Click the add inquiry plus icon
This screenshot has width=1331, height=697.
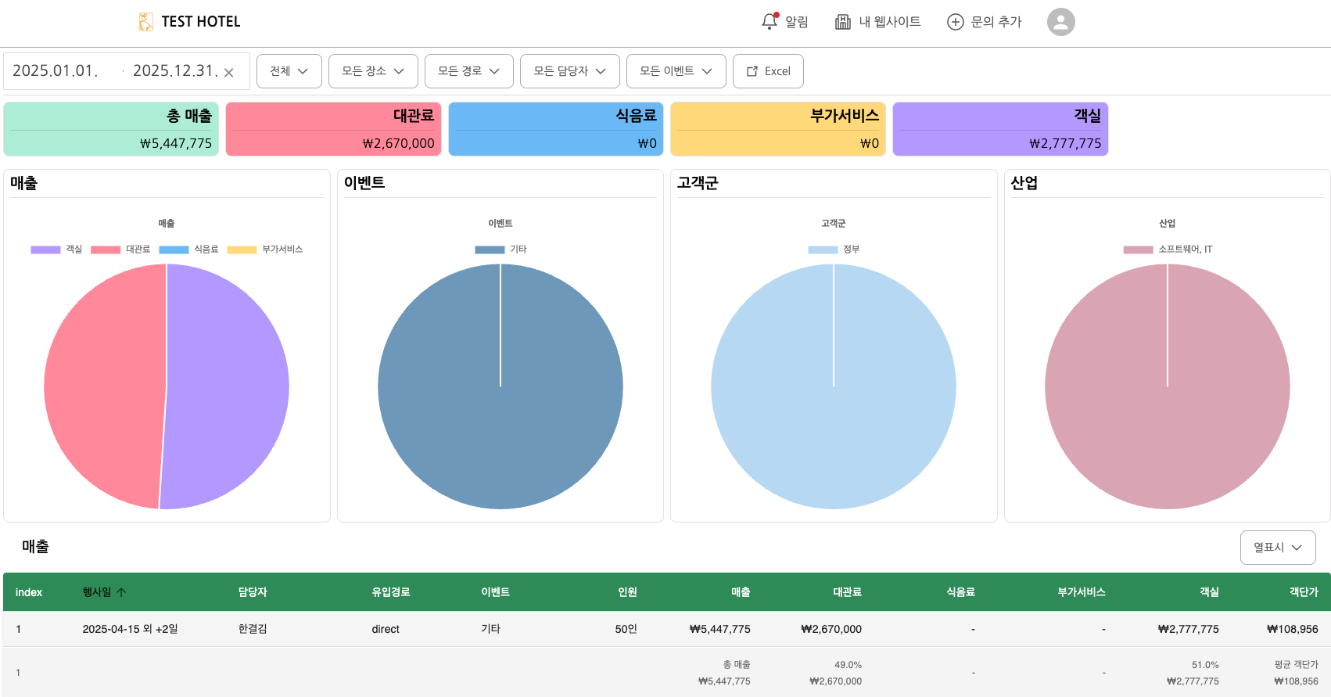955,22
